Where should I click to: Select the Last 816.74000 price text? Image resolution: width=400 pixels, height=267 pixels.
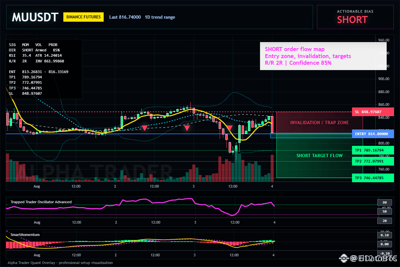tap(125, 17)
